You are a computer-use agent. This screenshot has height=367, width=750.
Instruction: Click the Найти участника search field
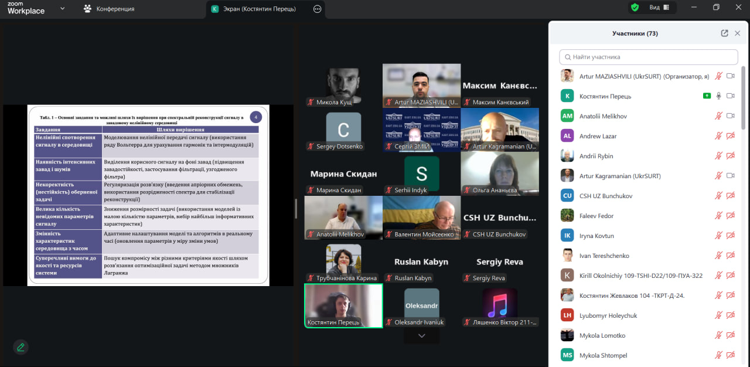tap(648, 57)
